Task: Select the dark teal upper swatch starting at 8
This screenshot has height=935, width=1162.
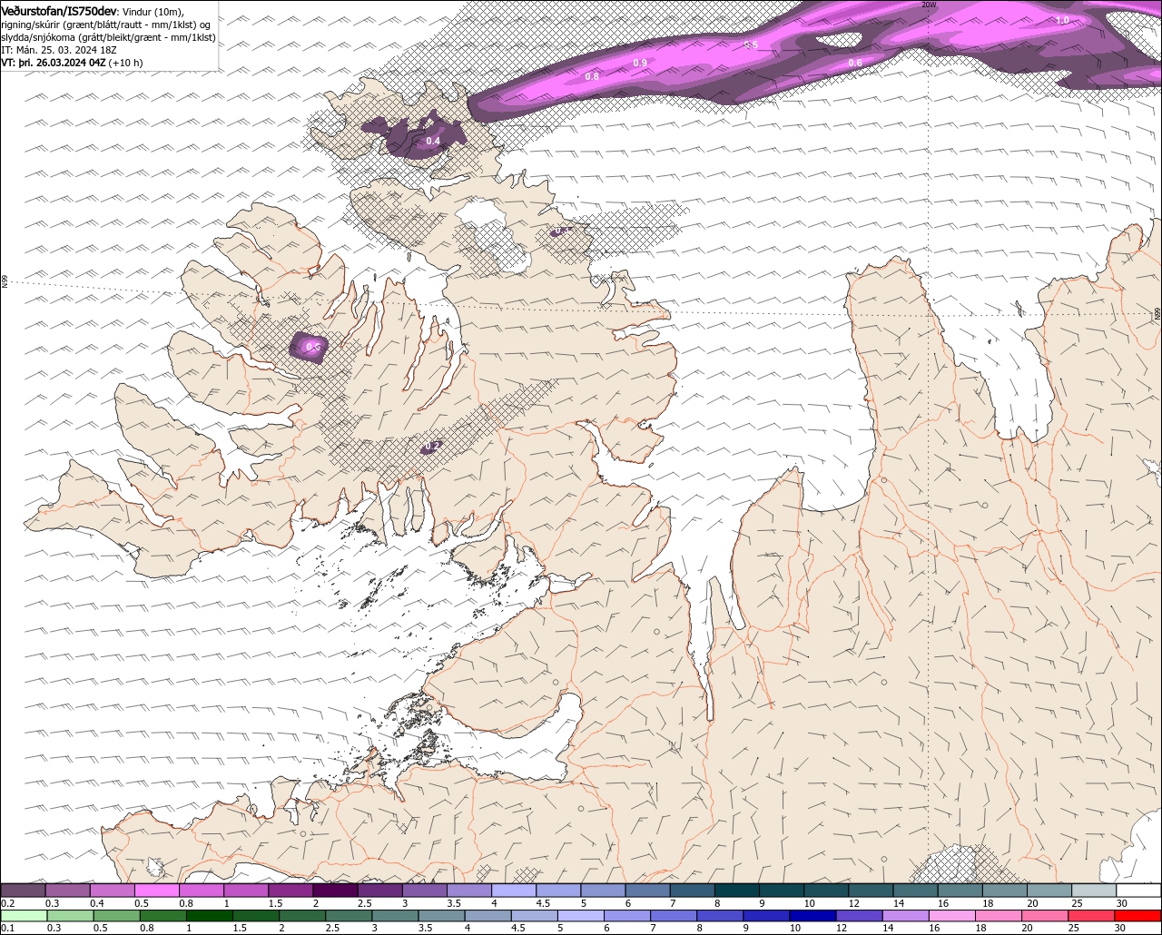Action: tap(736, 891)
